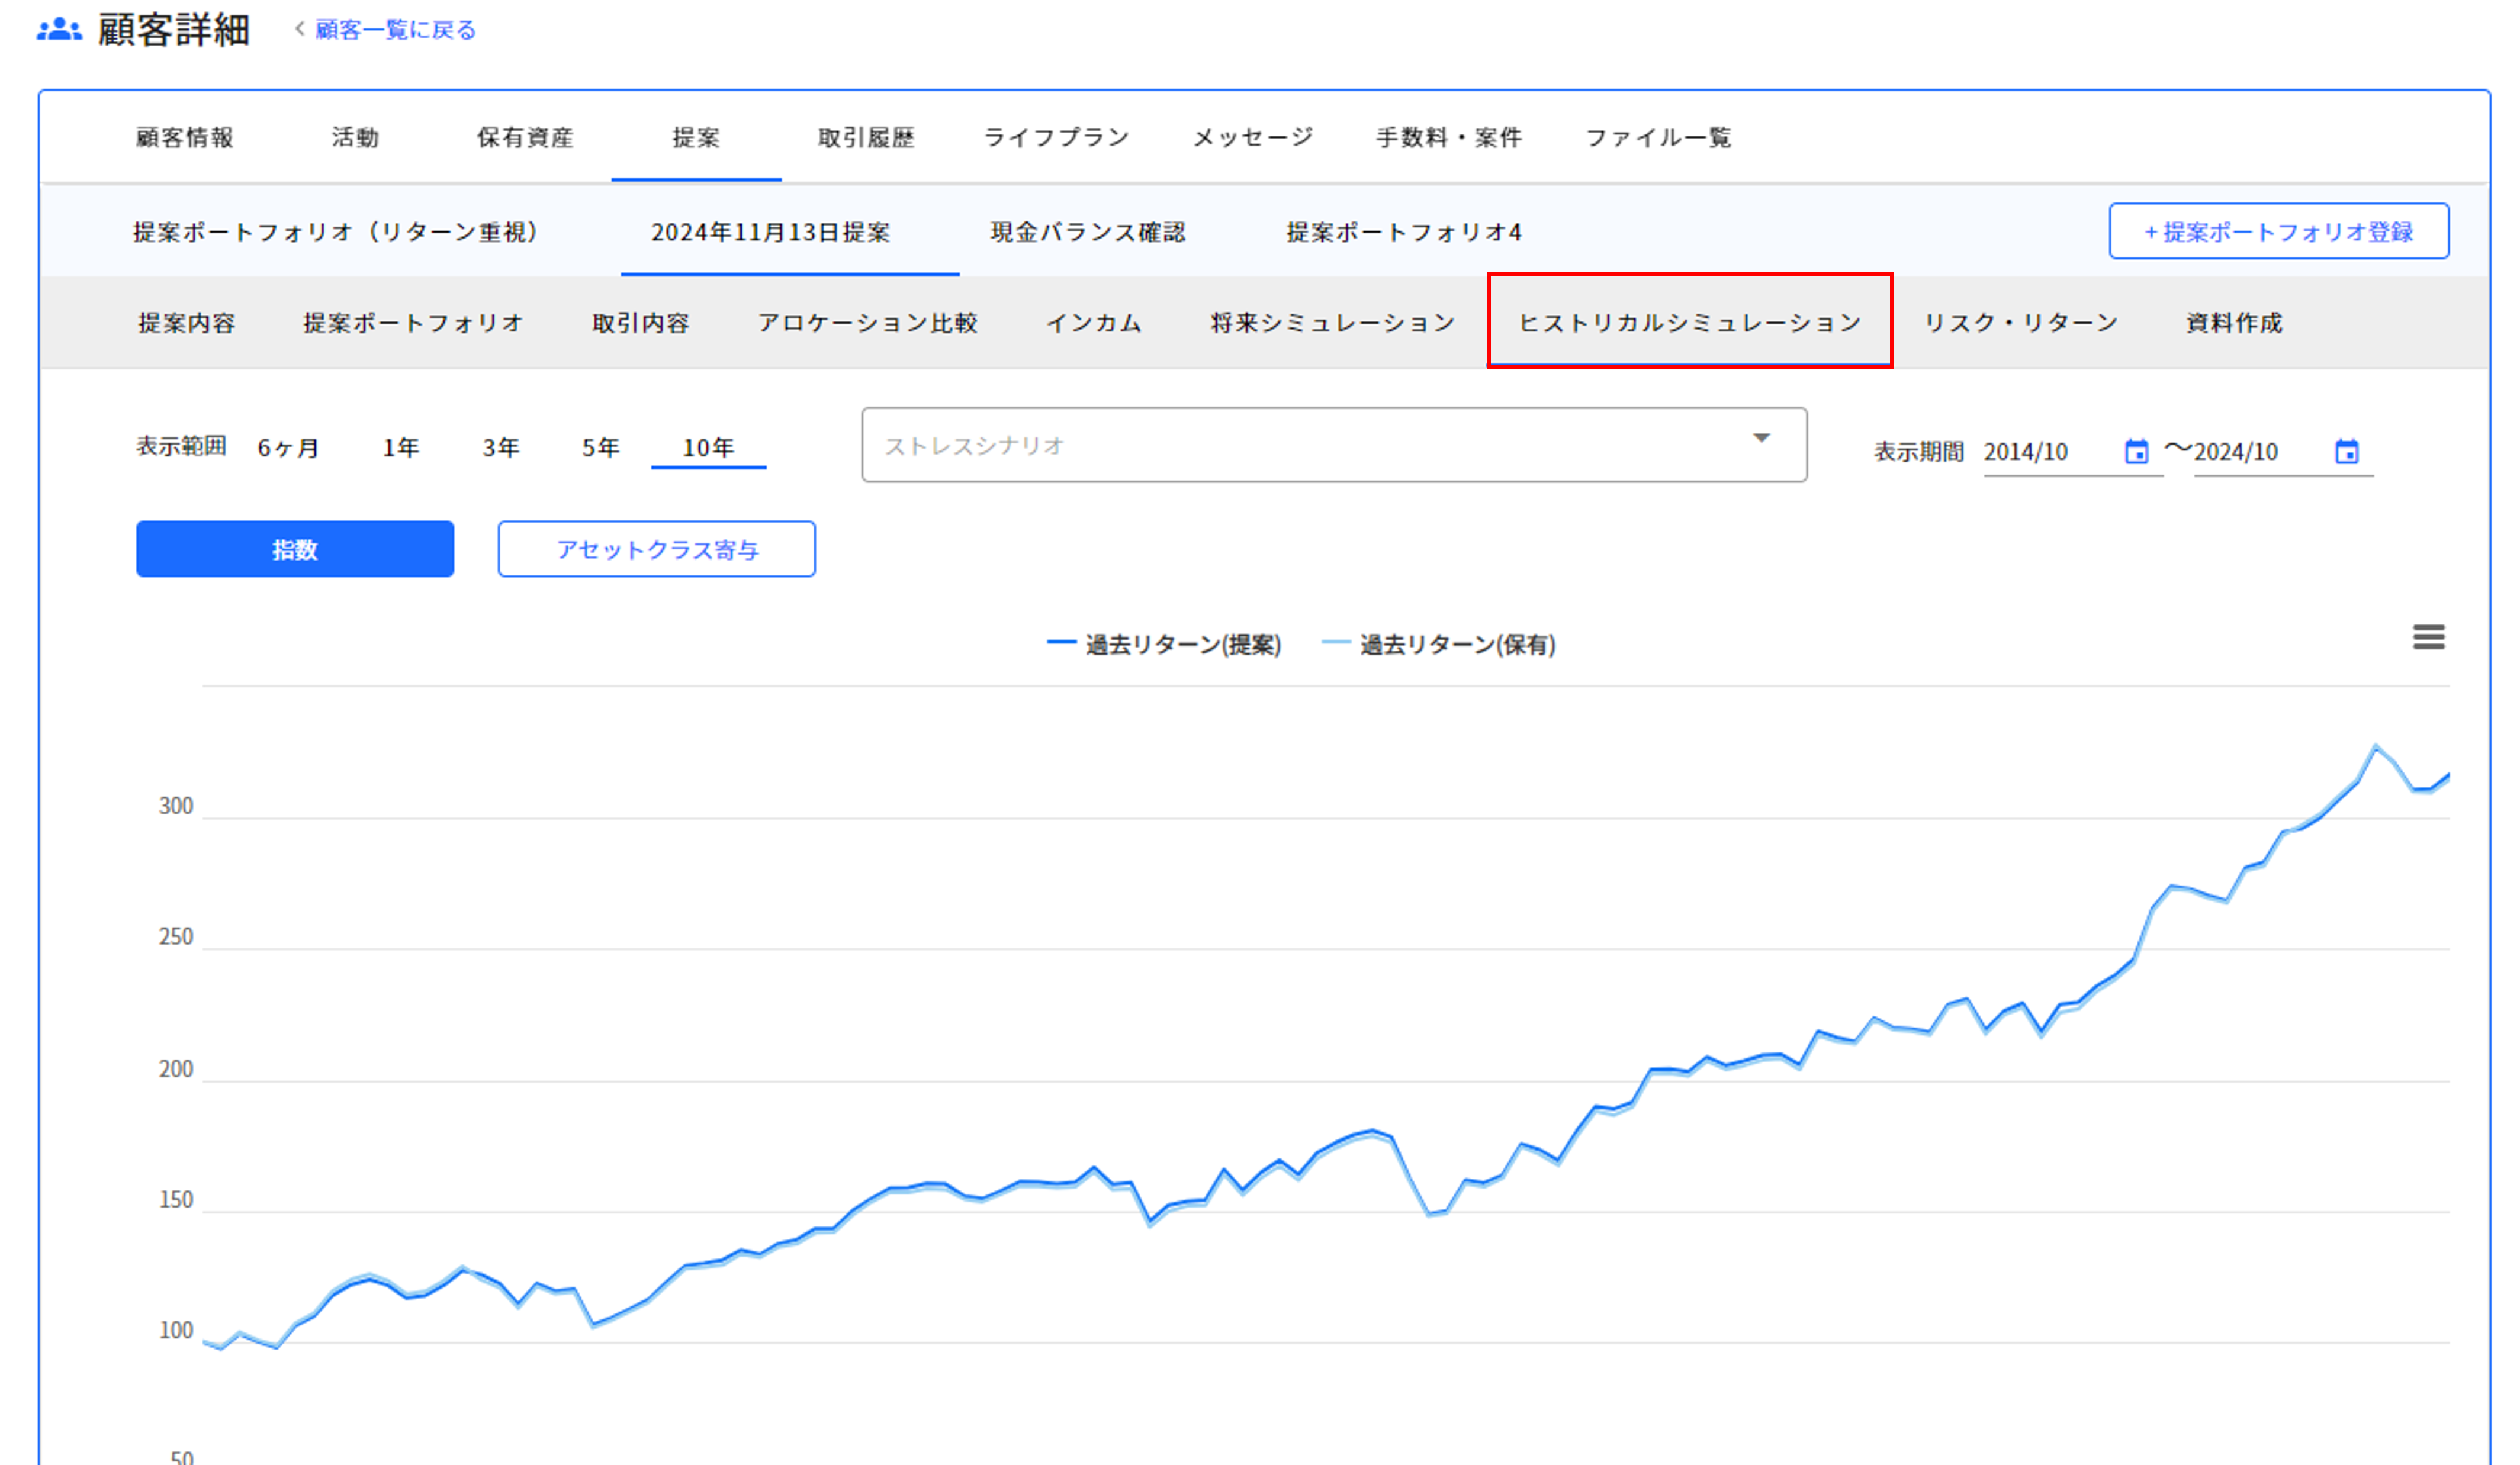The image size is (2520, 1465).
Task: Toggle the 過去リターン(保有) legend series
Action: coord(1439,645)
